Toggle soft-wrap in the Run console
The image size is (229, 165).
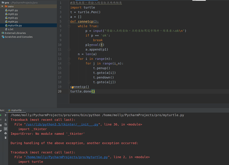coord(6,124)
